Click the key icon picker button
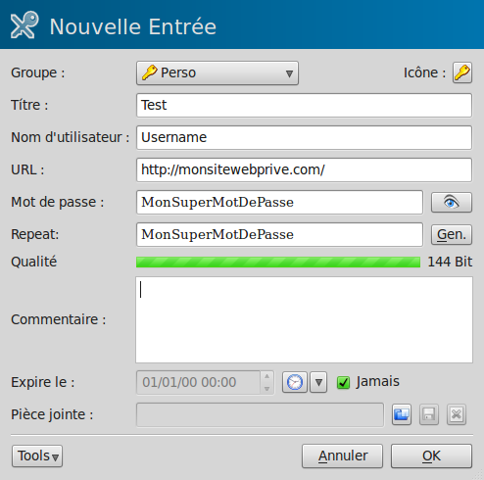This screenshot has width=484, height=480. [462, 72]
